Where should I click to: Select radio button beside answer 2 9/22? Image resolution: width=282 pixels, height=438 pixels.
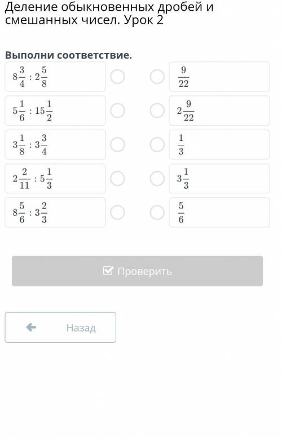click(x=157, y=110)
